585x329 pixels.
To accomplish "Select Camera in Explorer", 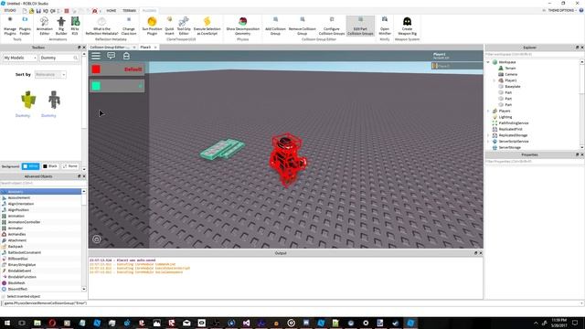I will 511,74.
